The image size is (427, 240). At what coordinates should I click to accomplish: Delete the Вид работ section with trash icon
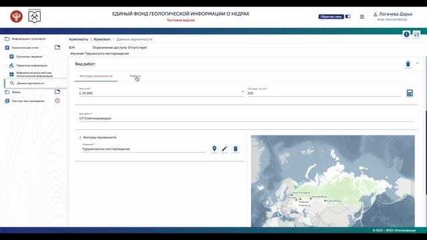408,64
